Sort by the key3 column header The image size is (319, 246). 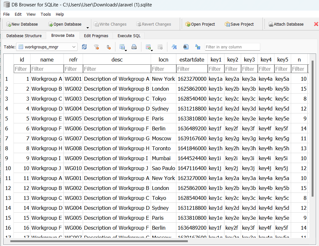pos(249,60)
